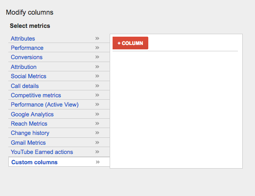The width and height of the screenshot is (255, 196).
Task: Select YouTube Earned actions category
Action: coord(42,152)
